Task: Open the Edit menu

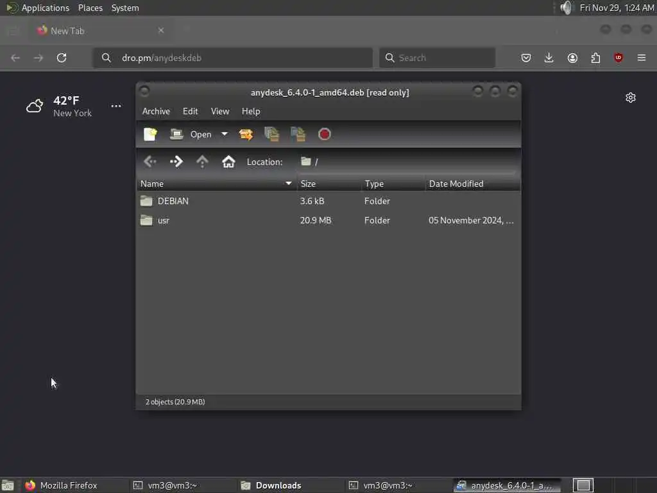Action: tap(190, 111)
